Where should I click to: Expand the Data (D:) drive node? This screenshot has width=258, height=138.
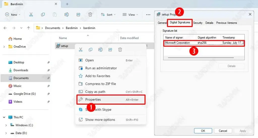6,133
